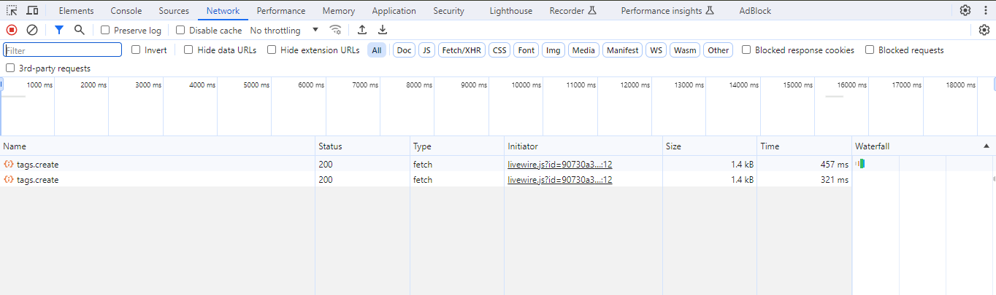996x295 pixels.
Task: Open network conditions wifi icon
Action: (x=336, y=30)
